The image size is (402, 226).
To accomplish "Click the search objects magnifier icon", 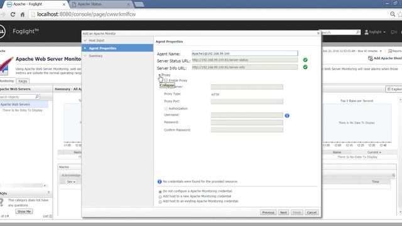I will (x=37, y=97).
